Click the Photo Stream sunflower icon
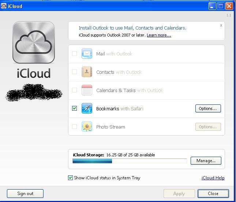The height and width of the screenshot is (202, 236). click(x=87, y=127)
